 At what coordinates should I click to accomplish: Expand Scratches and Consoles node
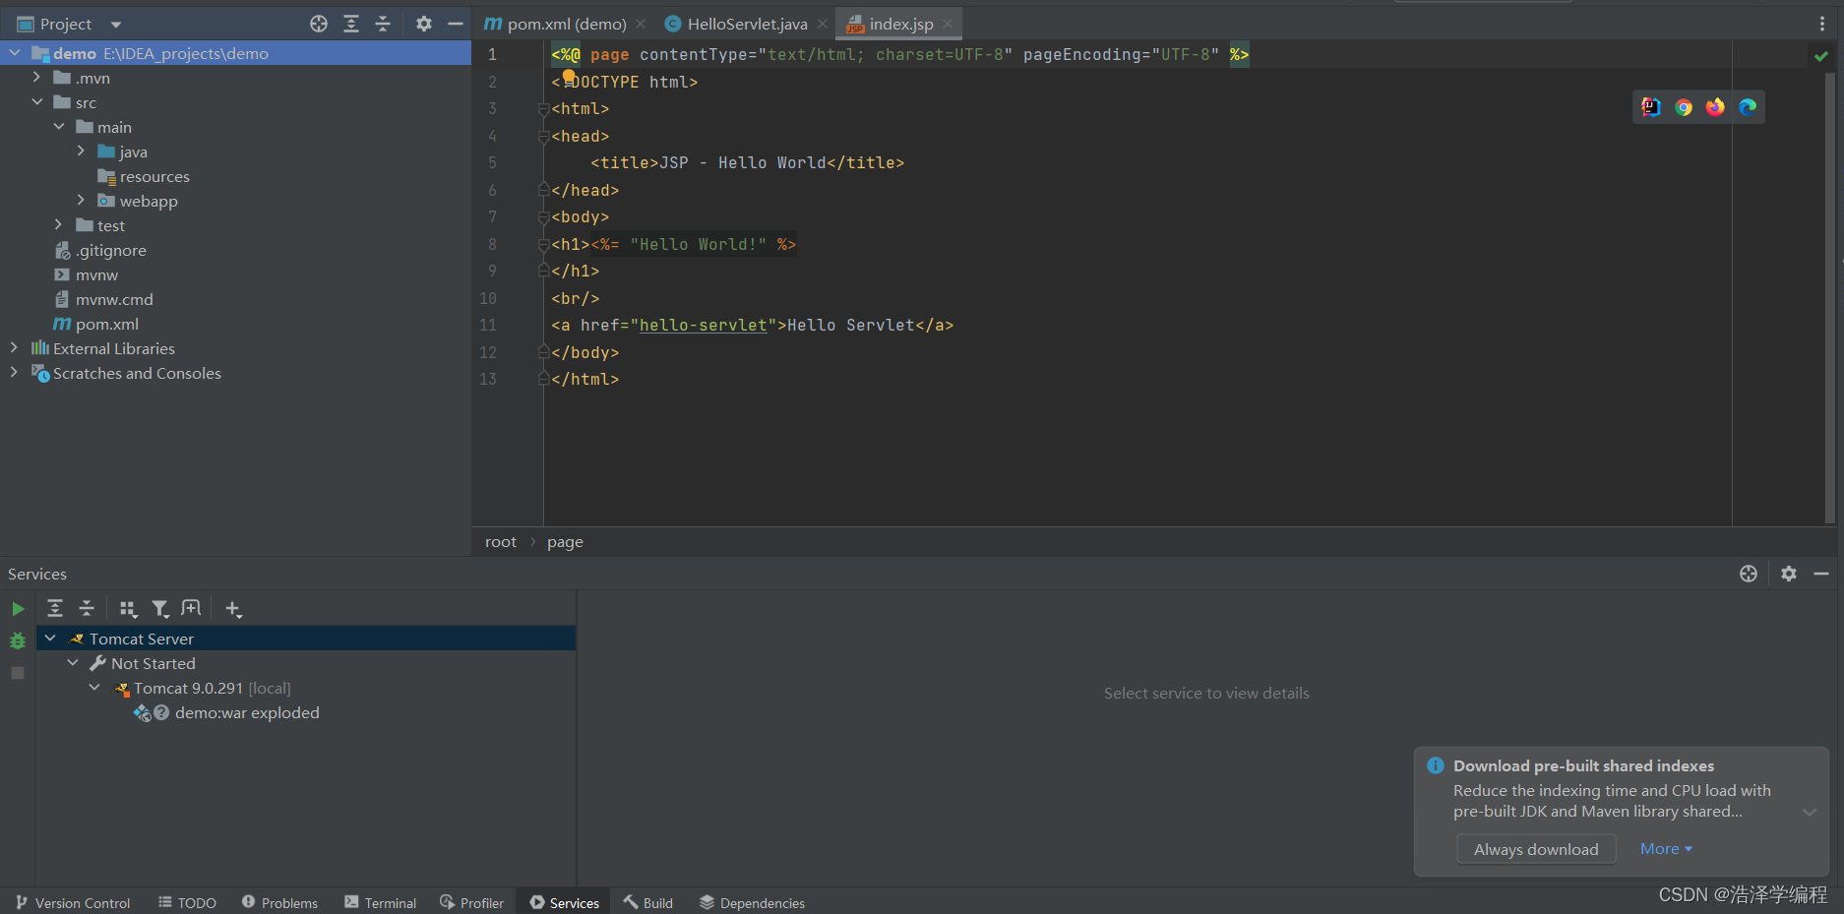(14, 373)
